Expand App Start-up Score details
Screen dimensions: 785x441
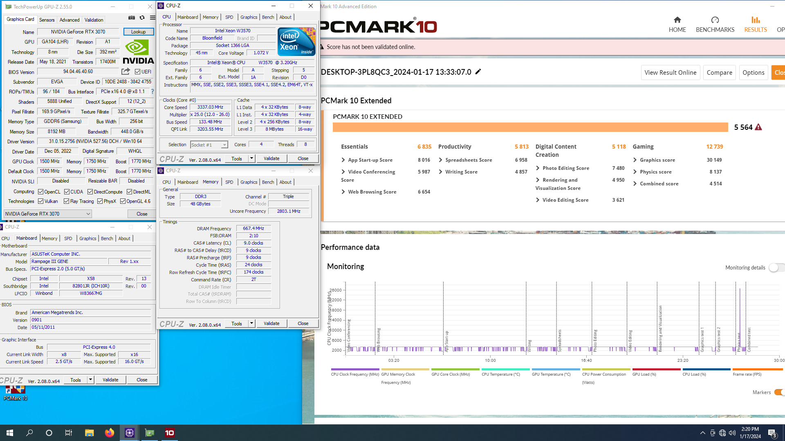[x=343, y=160]
